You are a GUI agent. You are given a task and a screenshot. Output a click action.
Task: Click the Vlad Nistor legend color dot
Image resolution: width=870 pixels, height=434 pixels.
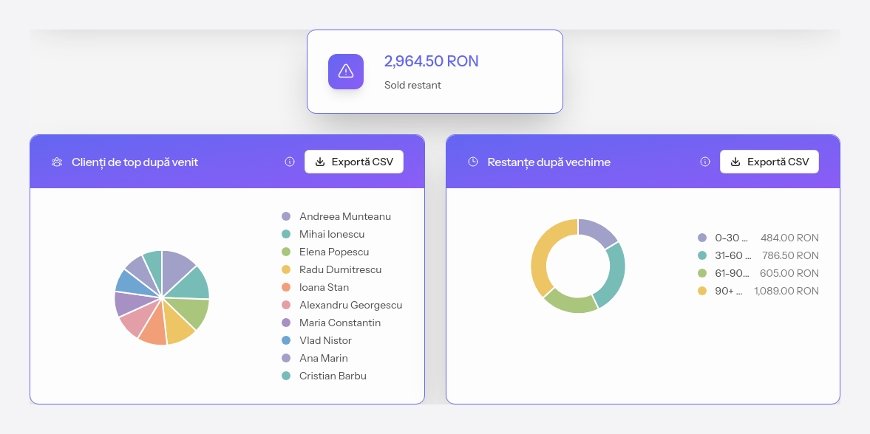pyautogui.click(x=286, y=340)
